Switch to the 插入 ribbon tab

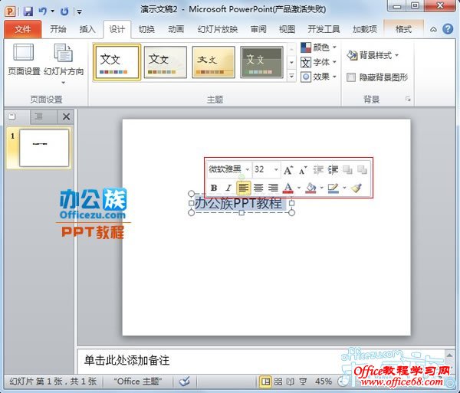(x=87, y=30)
